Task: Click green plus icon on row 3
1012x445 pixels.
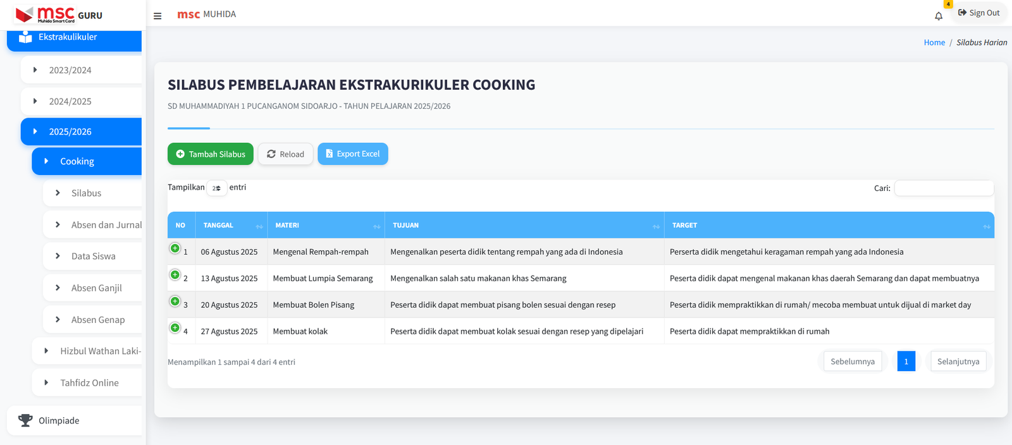Action: 175,302
